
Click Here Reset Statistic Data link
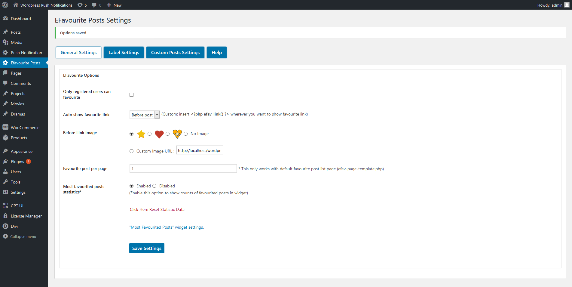pyautogui.click(x=157, y=209)
